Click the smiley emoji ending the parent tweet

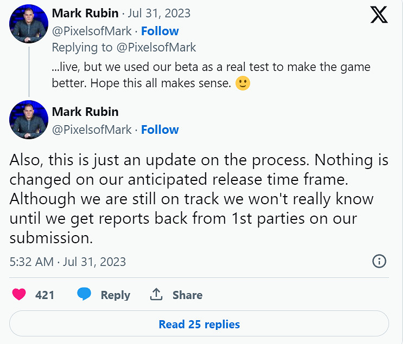(x=243, y=84)
